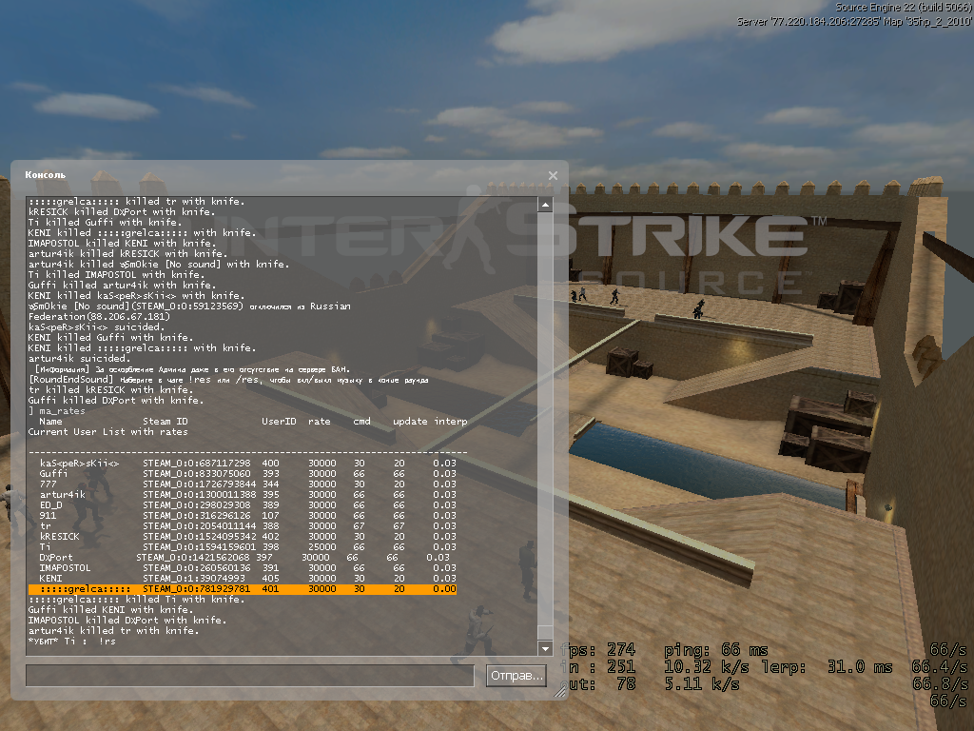Select the highlighted ::::grelca:::: rates row
The width and height of the screenshot is (974, 731).
(x=243, y=589)
